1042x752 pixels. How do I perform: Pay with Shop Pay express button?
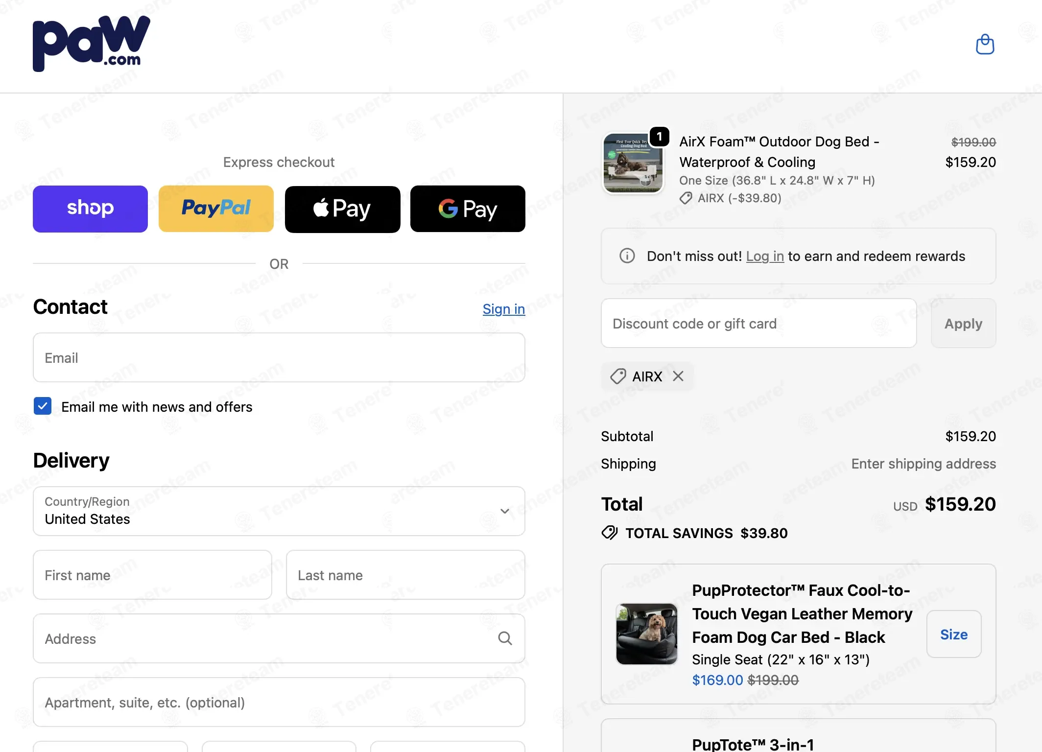(x=90, y=209)
